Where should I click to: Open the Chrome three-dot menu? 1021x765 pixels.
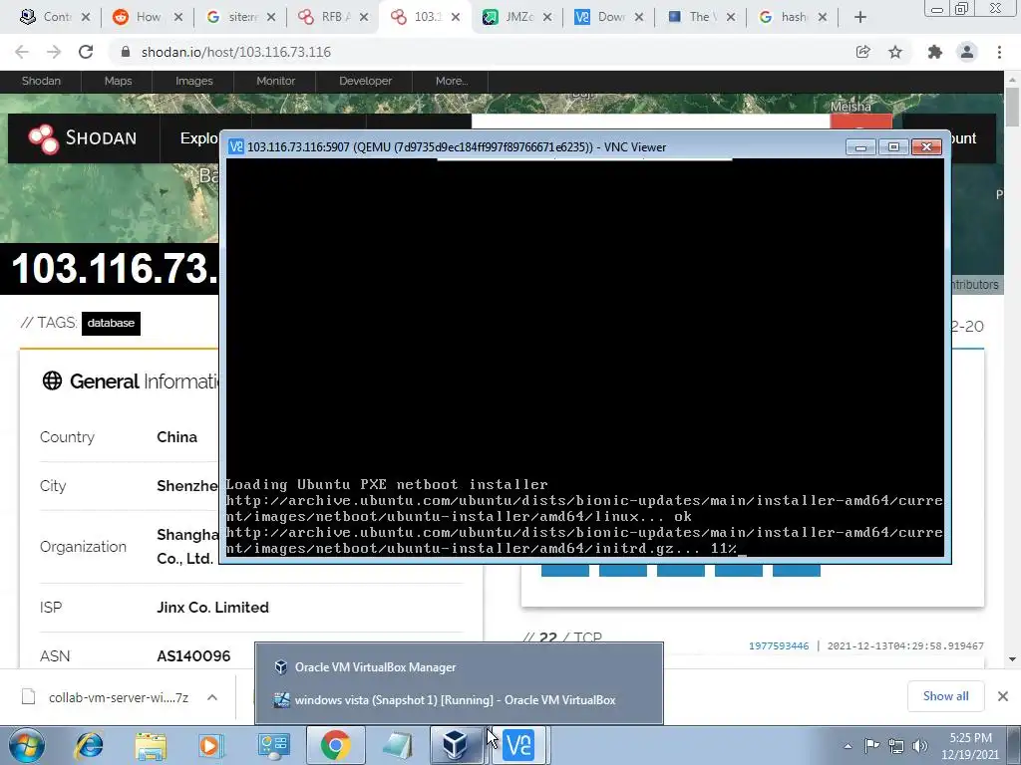click(x=999, y=52)
